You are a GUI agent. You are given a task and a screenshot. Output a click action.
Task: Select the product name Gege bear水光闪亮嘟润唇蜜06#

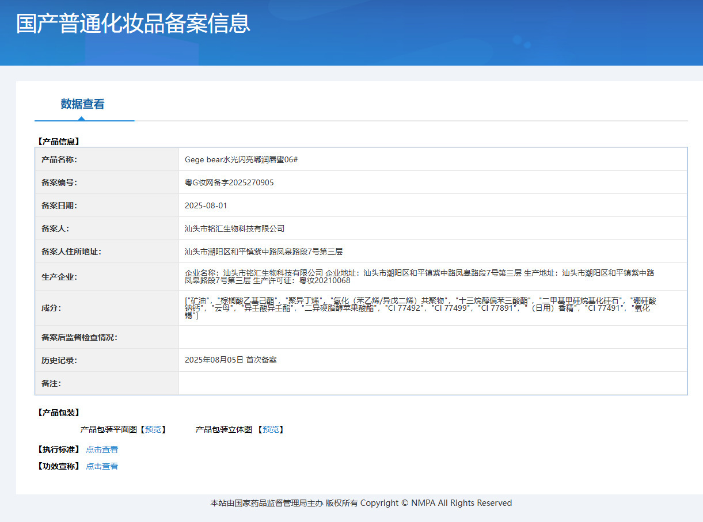click(x=241, y=159)
